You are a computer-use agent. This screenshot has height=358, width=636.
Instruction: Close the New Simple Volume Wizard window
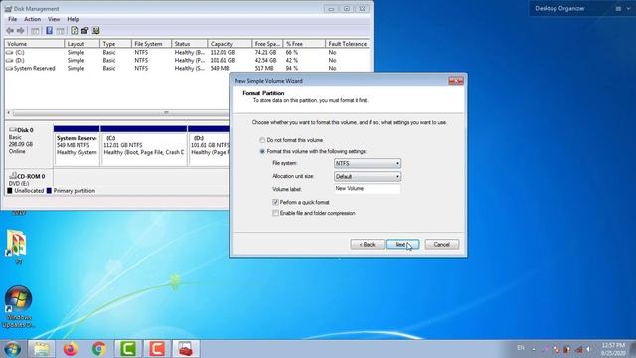(x=456, y=81)
